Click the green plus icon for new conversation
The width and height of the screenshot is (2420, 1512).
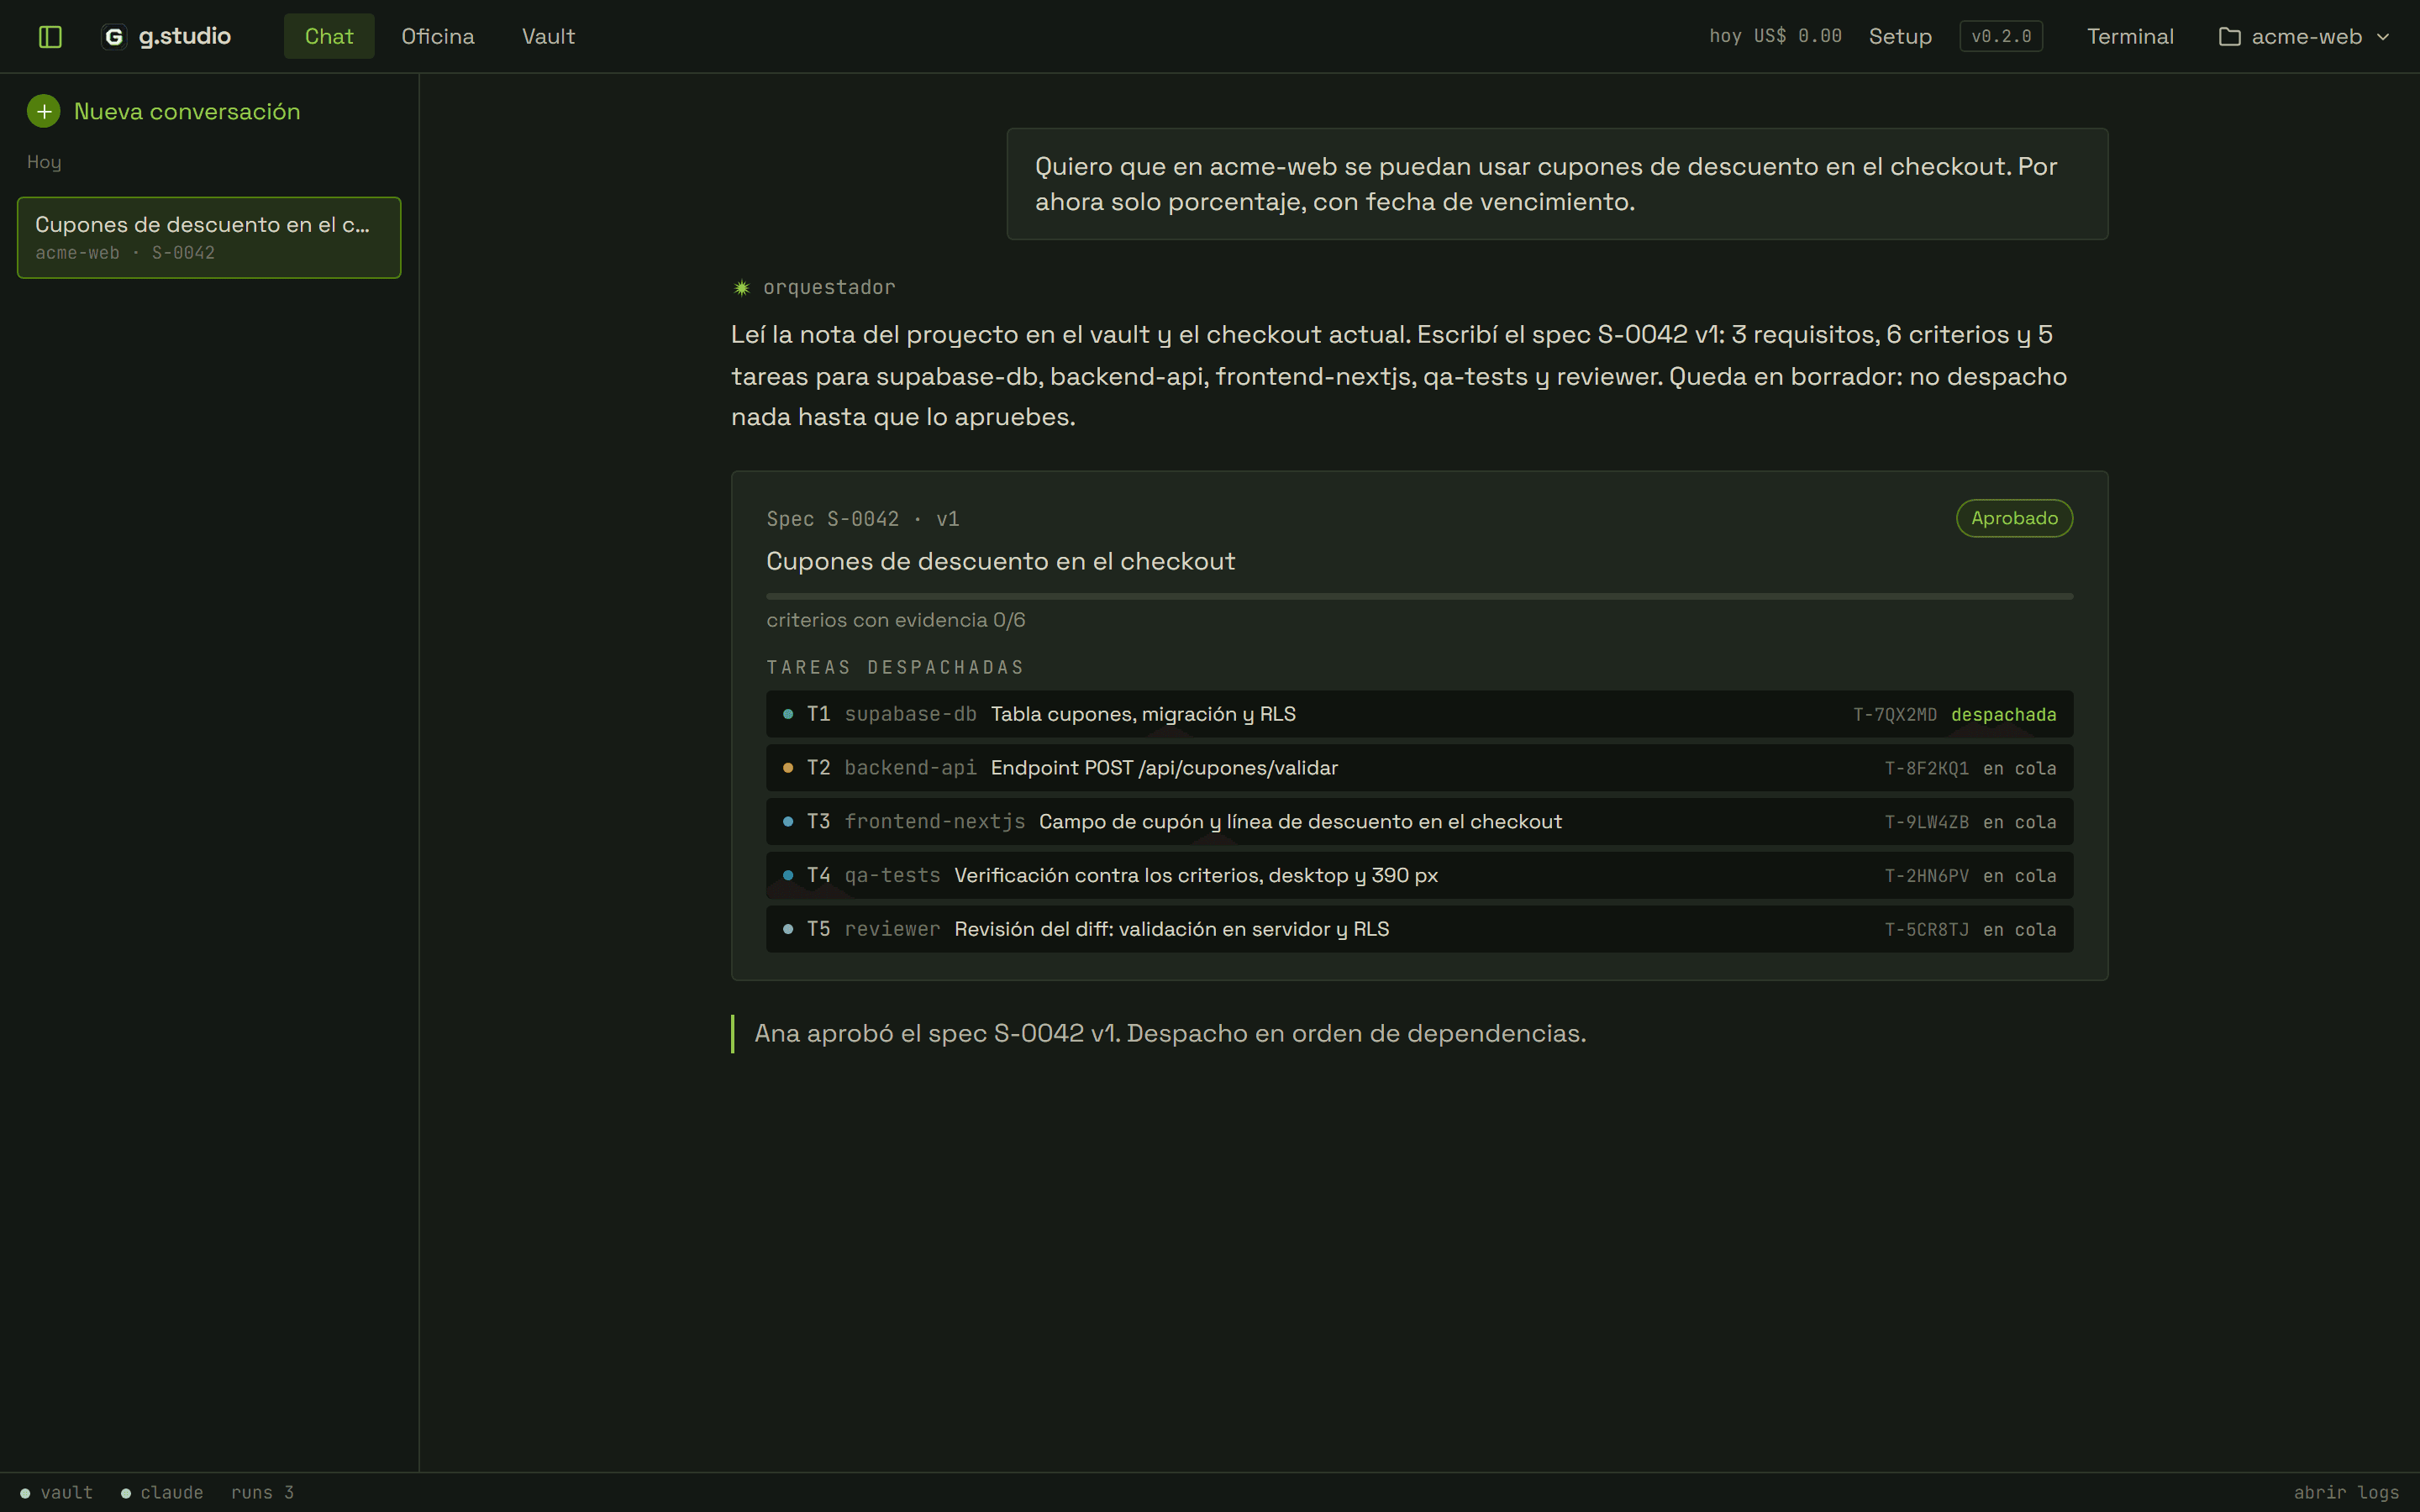(43, 111)
